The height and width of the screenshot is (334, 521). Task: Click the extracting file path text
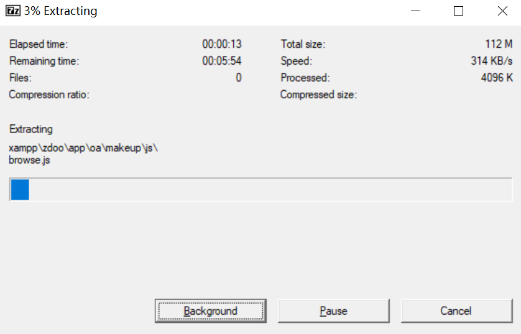[x=83, y=147]
